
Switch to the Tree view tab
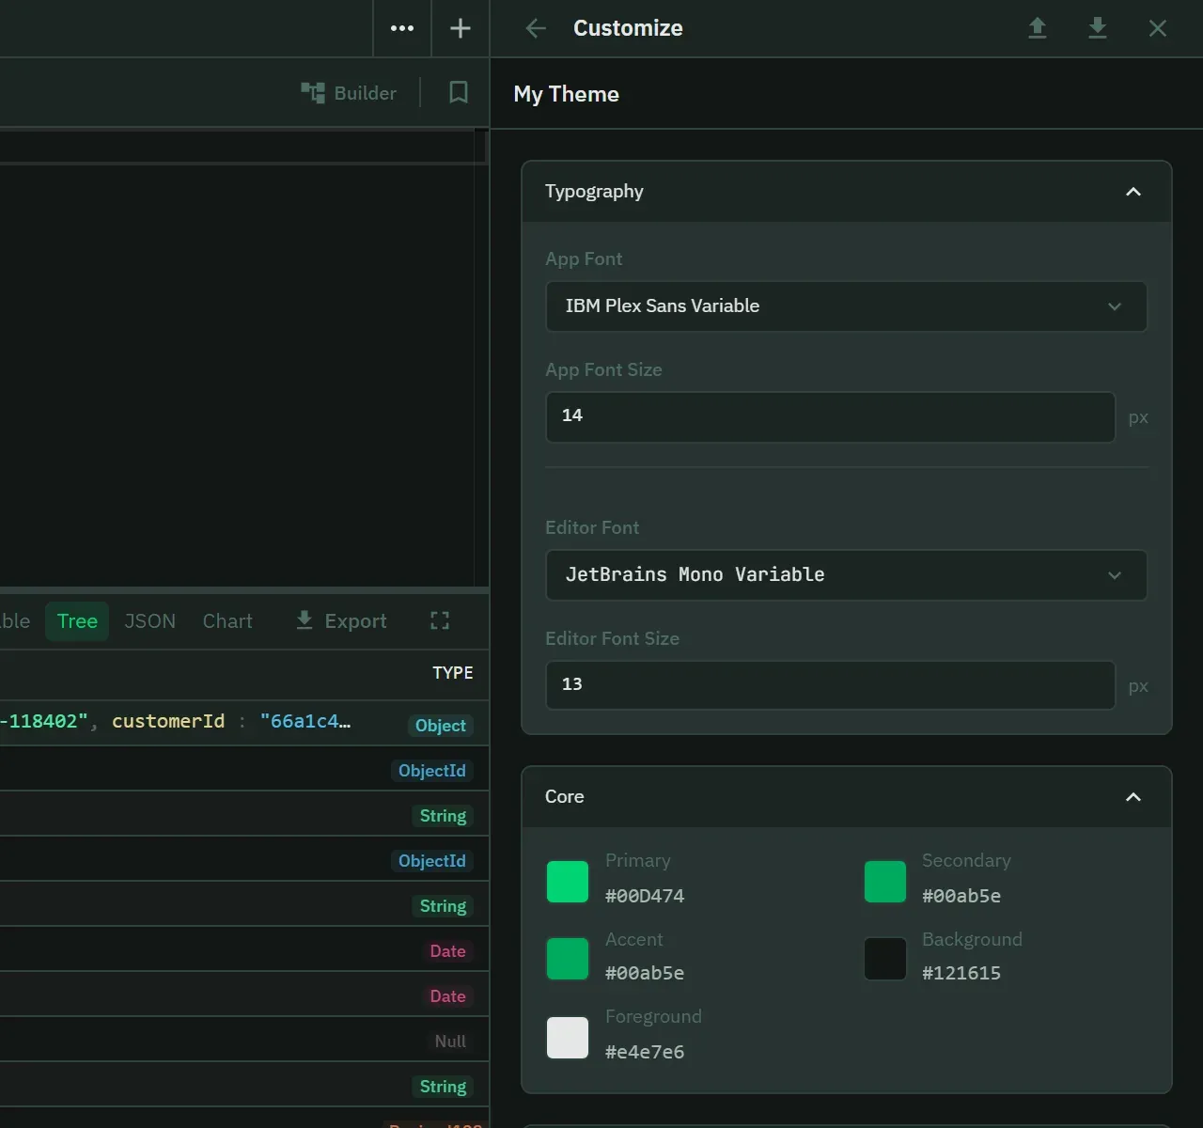coord(77,621)
